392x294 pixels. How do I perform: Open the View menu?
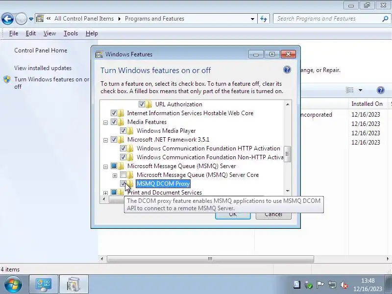pyautogui.click(x=49, y=33)
